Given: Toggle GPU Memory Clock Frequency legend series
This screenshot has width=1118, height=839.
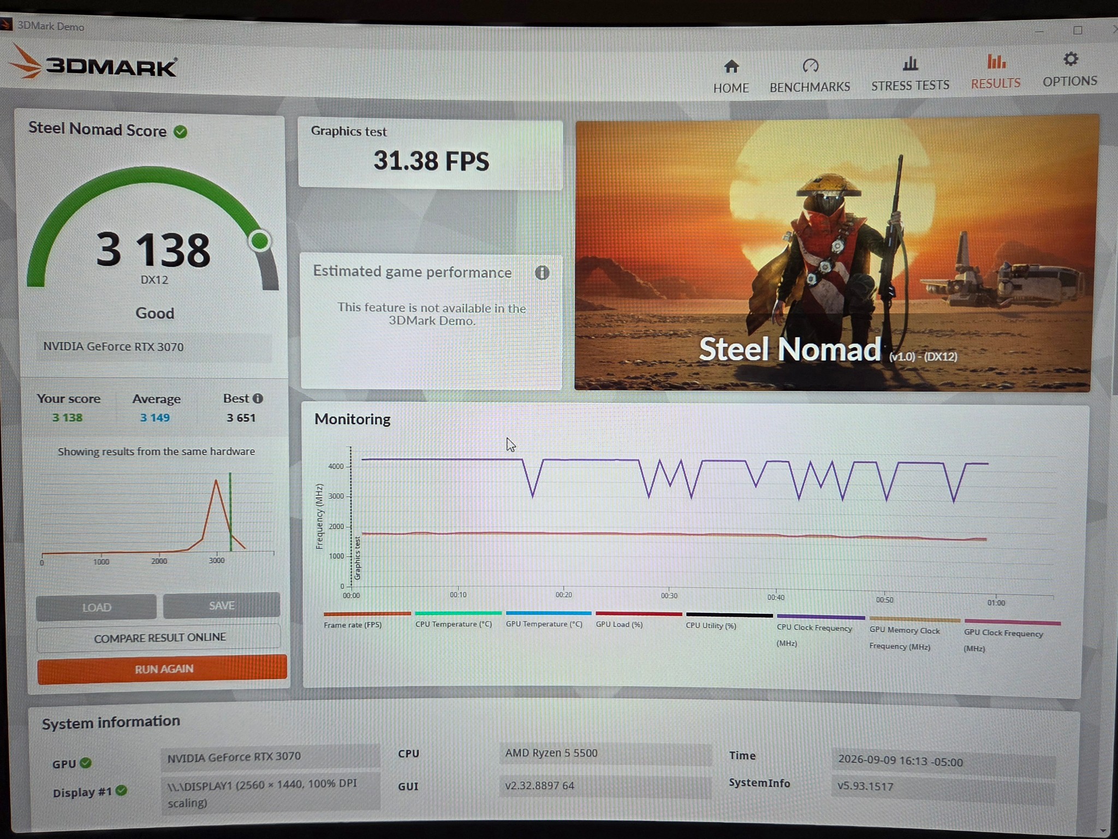Looking at the screenshot, I should click(914, 634).
